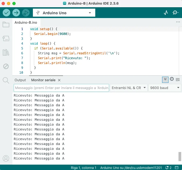Screen dimensions: 182x170
Task: Start the debugger with the debug button
Action: [26, 13]
